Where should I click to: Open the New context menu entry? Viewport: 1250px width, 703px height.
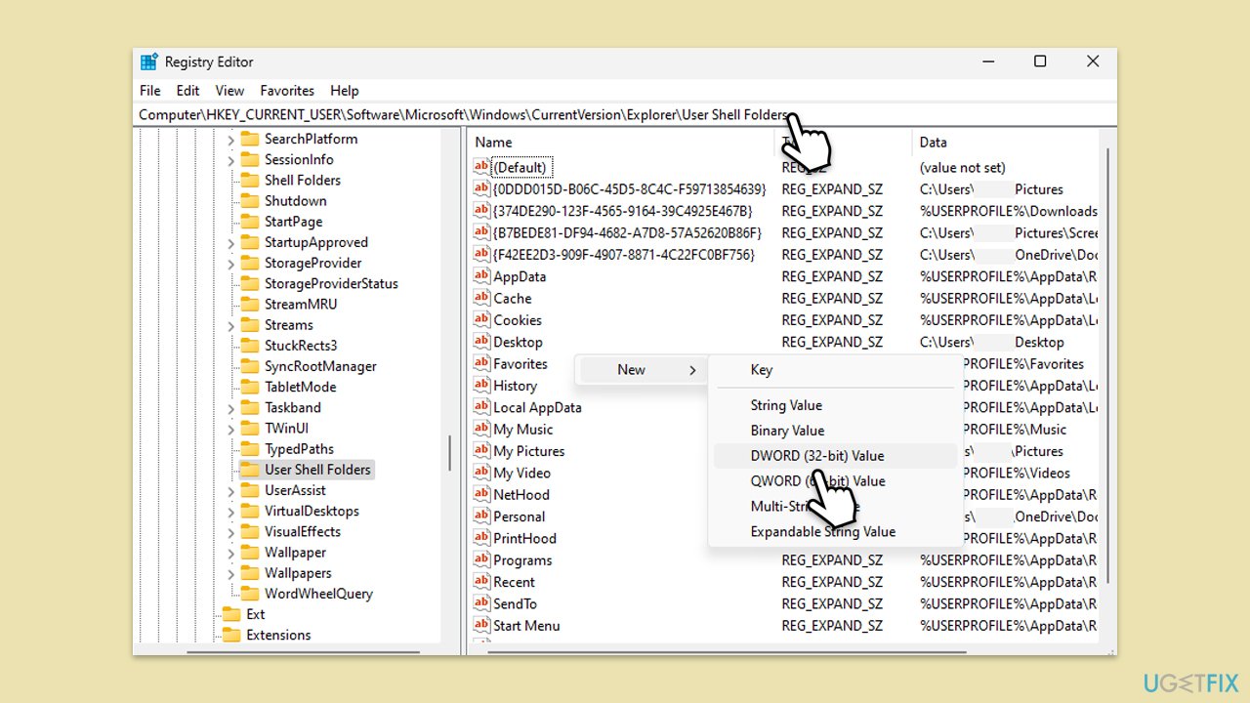641,370
